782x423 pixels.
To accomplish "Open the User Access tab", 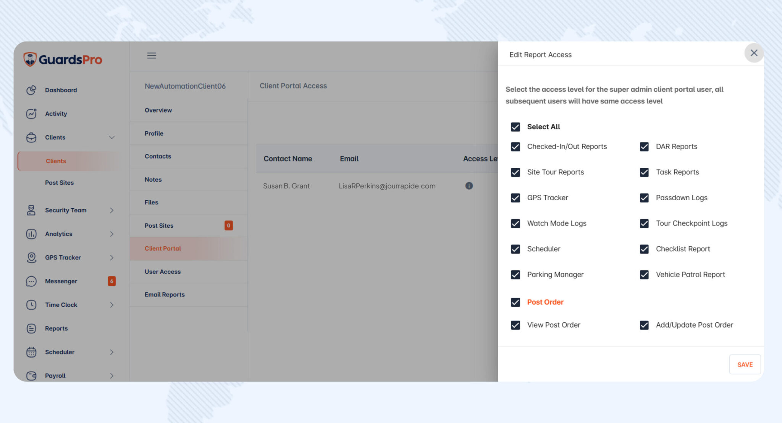I will 189,272.
